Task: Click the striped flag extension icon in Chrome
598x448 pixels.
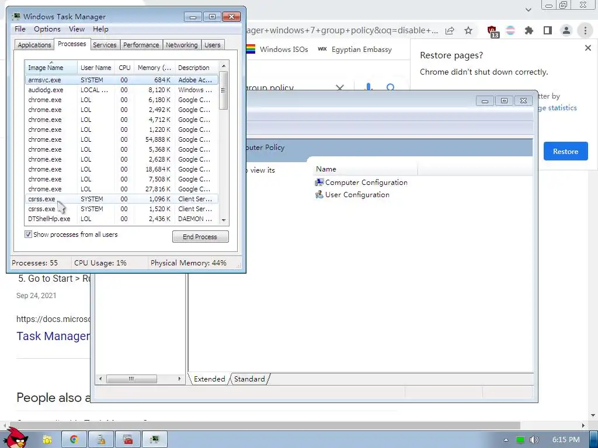Action: click(x=510, y=30)
